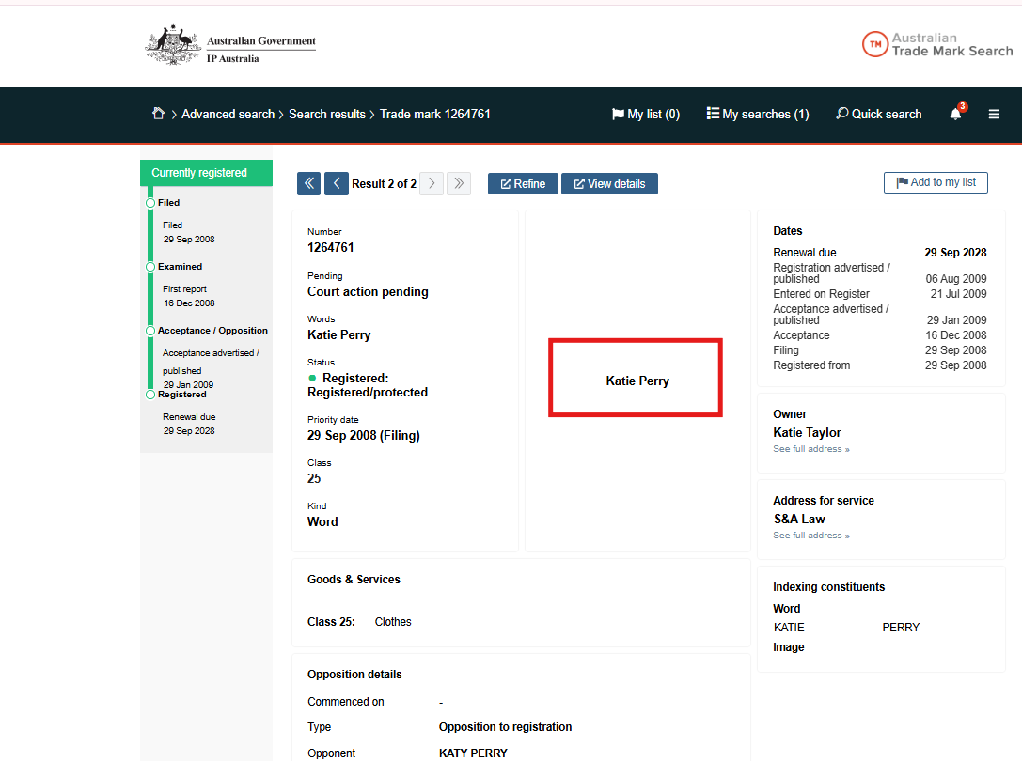Open Quick search using the magnifier icon
The height and width of the screenshot is (761, 1022).
877,114
